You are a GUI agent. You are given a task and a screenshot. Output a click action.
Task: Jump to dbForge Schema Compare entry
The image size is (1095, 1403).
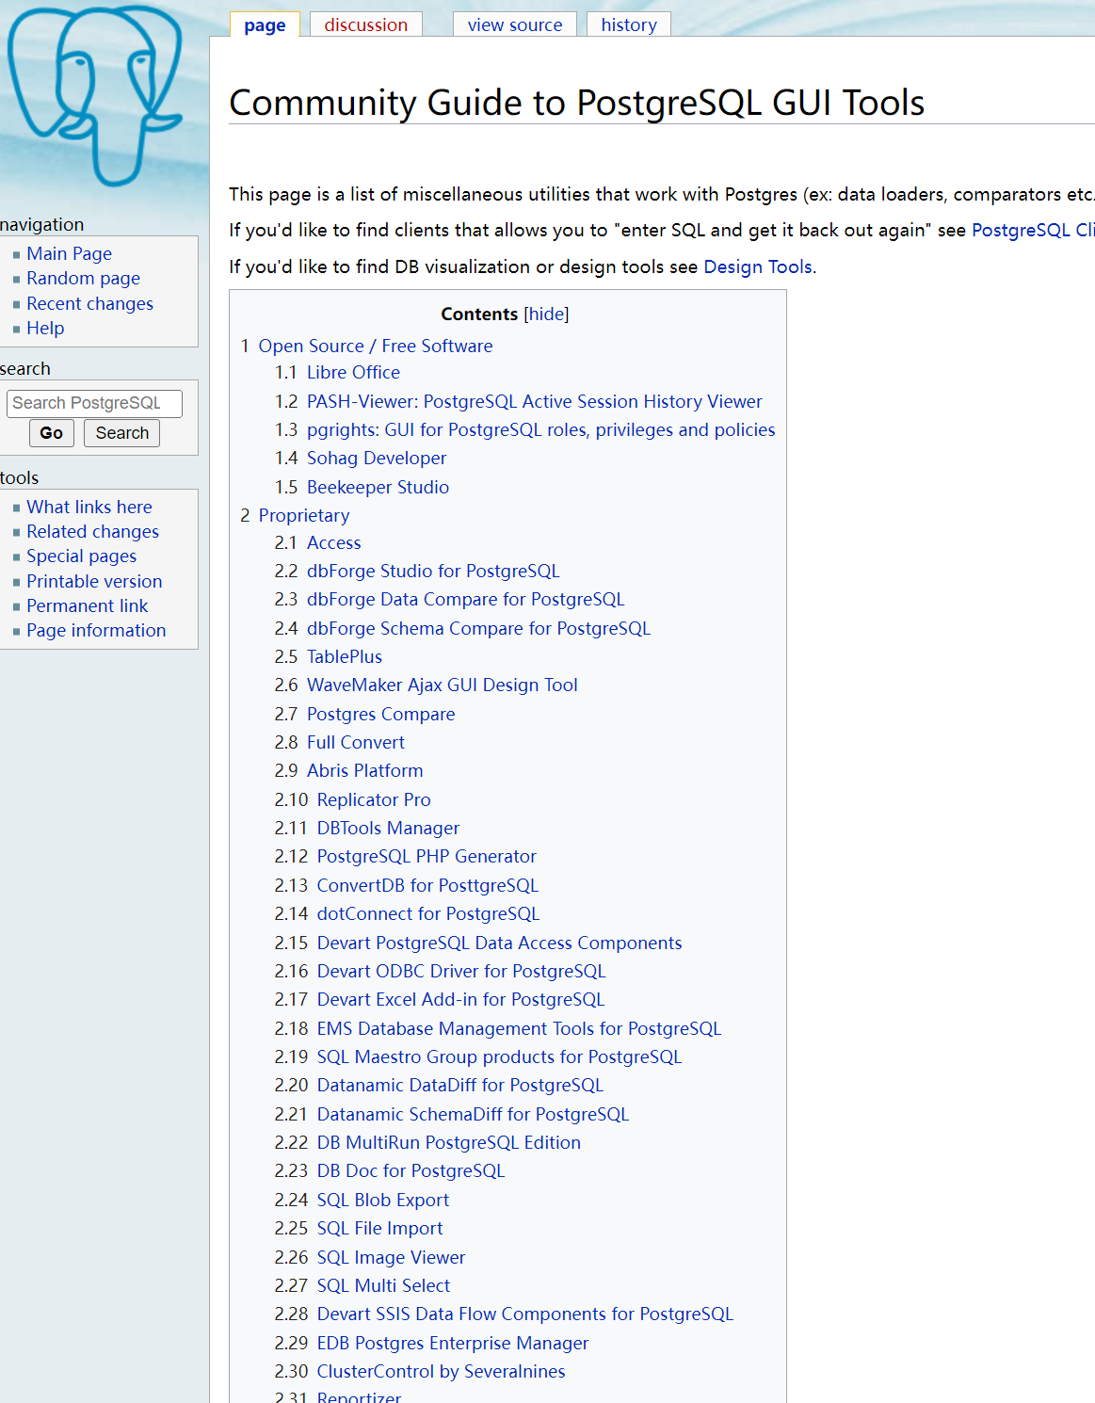pos(478,628)
